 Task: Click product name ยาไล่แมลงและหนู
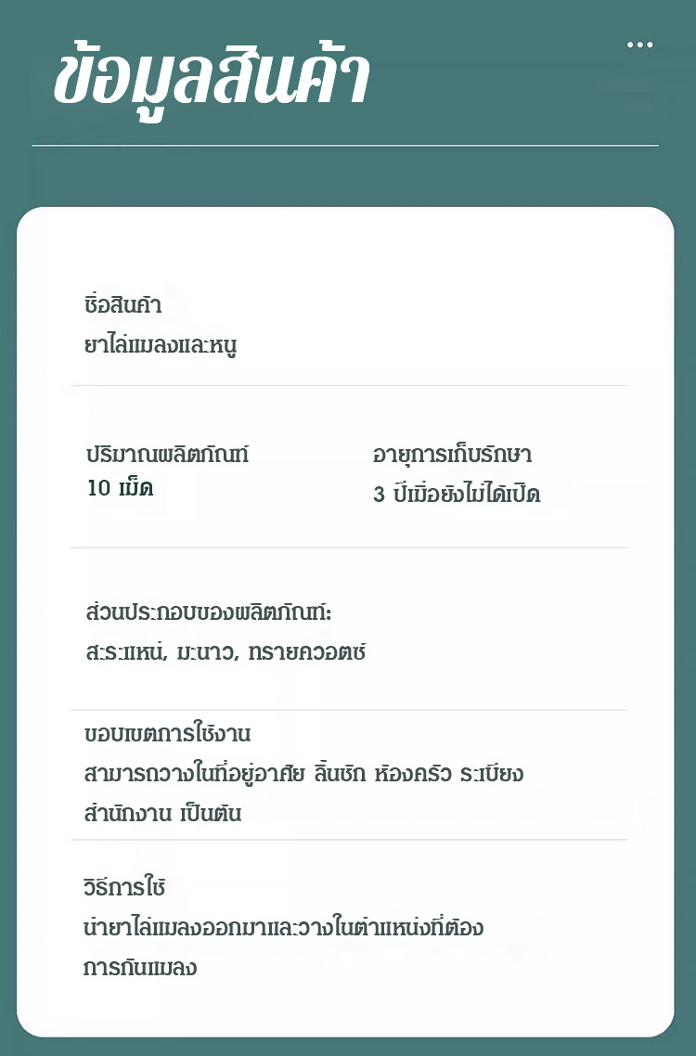[x=161, y=345]
